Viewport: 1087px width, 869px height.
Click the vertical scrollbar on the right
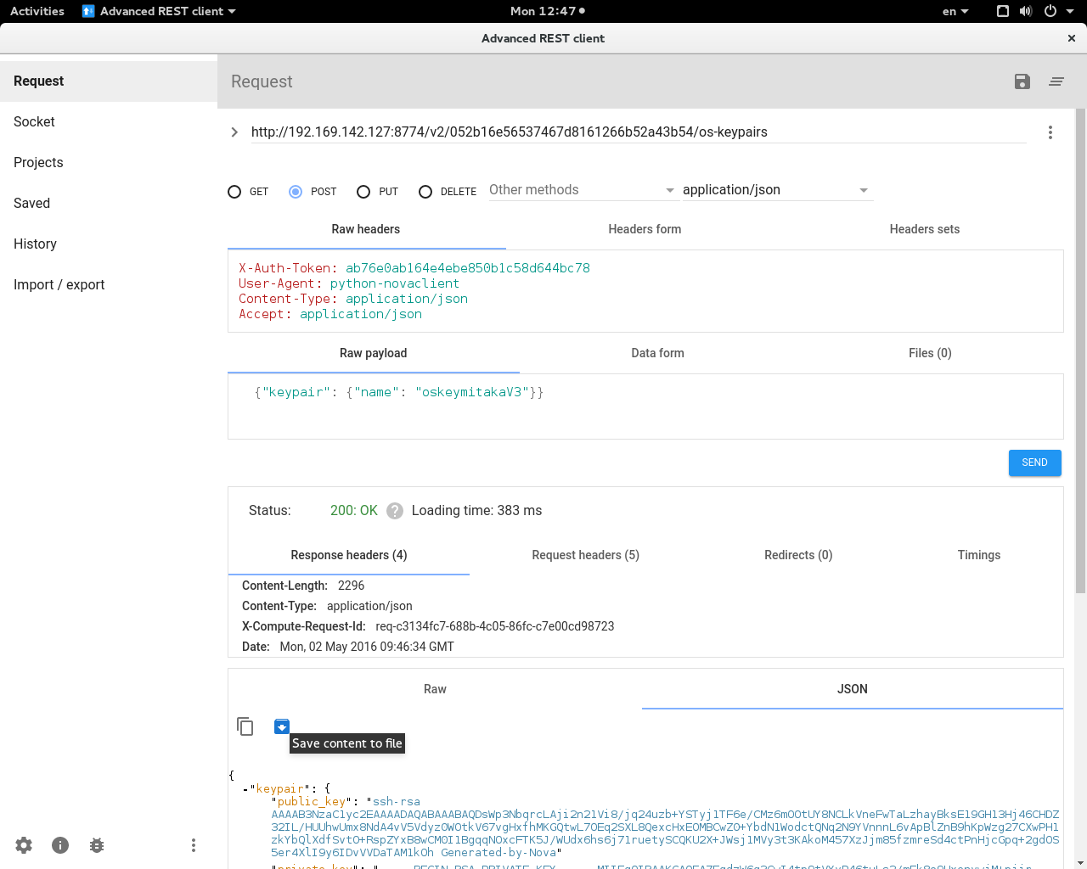pyautogui.click(x=1080, y=351)
